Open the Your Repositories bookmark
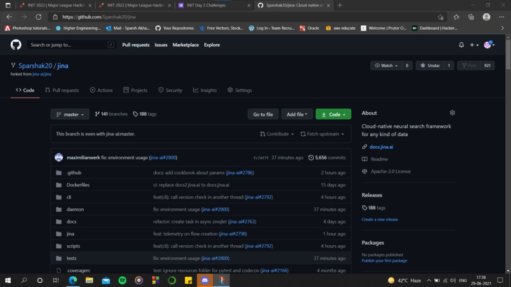511x287 pixels. pyautogui.click(x=174, y=28)
